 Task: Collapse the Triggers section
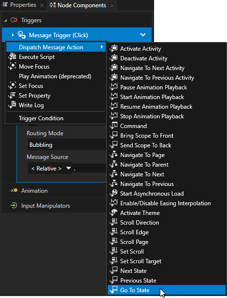pos(5,20)
